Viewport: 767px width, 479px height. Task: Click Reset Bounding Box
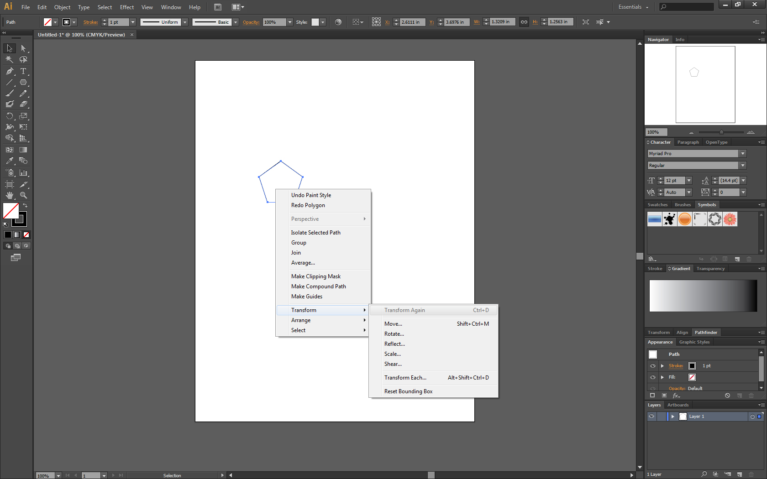coord(408,391)
